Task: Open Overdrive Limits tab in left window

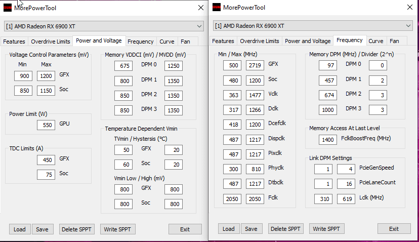Action: [51, 42]
